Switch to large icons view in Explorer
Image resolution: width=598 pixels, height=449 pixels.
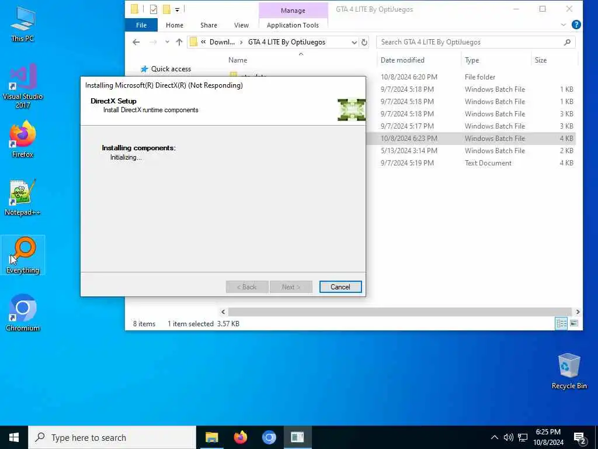point(573,323)
